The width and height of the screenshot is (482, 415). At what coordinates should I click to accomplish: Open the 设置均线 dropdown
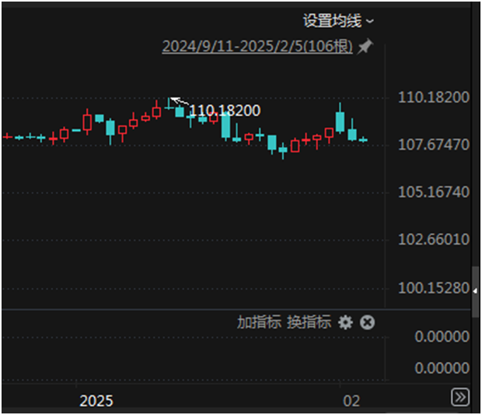tap(338, 21)
